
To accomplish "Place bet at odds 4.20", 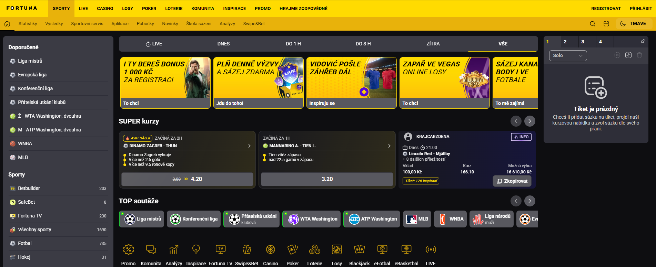I will [188, 179].
